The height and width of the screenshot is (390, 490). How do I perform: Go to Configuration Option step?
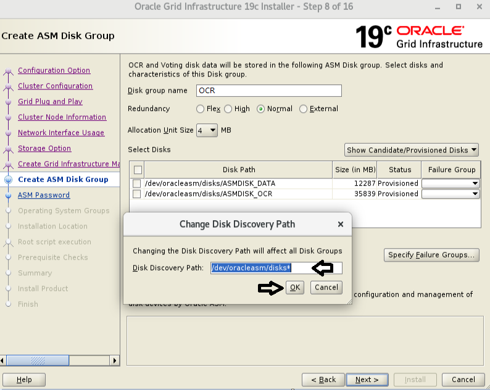[54, 70]
